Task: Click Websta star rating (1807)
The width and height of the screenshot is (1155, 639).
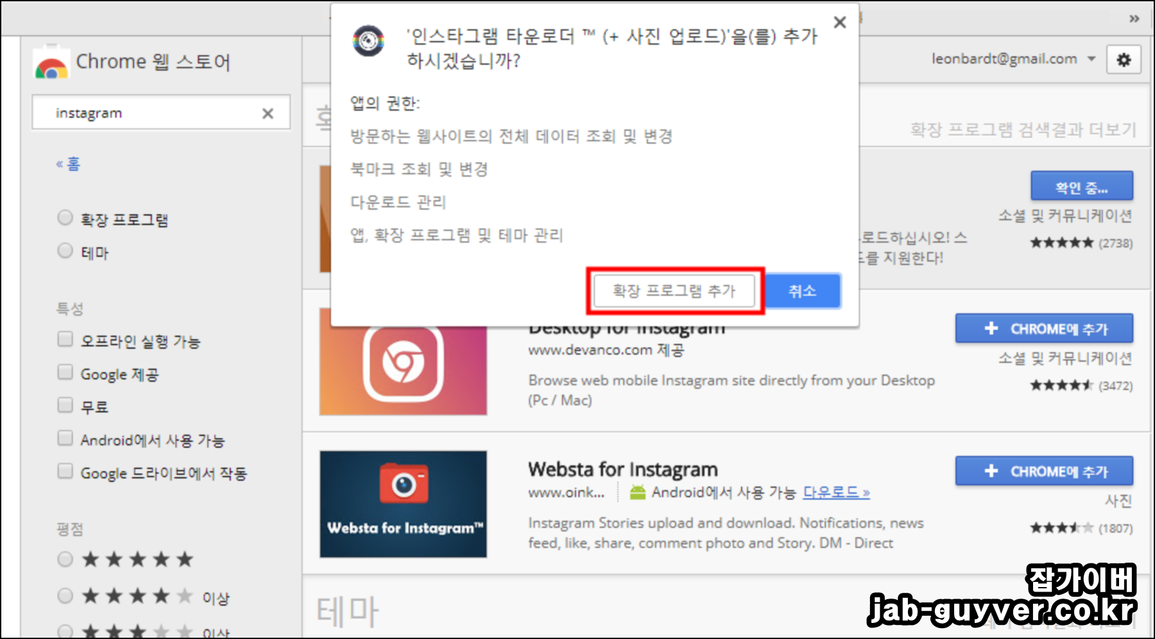Action: 1081,528
